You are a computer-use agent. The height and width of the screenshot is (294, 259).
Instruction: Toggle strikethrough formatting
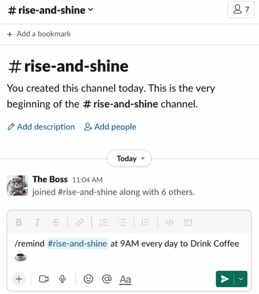(56, 222)
